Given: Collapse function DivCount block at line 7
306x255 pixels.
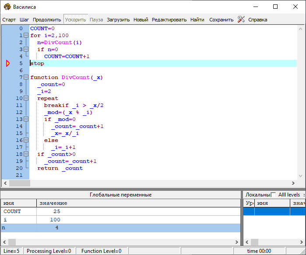Looking at the screenshot, I should 26,77.
